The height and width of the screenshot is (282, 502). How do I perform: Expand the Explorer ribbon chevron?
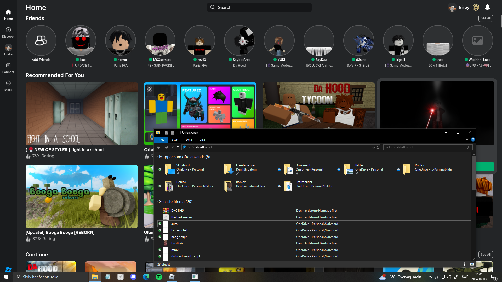(467, 140)
